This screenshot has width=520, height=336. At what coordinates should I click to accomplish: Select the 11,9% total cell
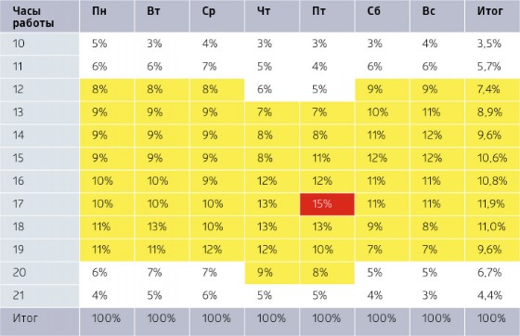(492, 204)
